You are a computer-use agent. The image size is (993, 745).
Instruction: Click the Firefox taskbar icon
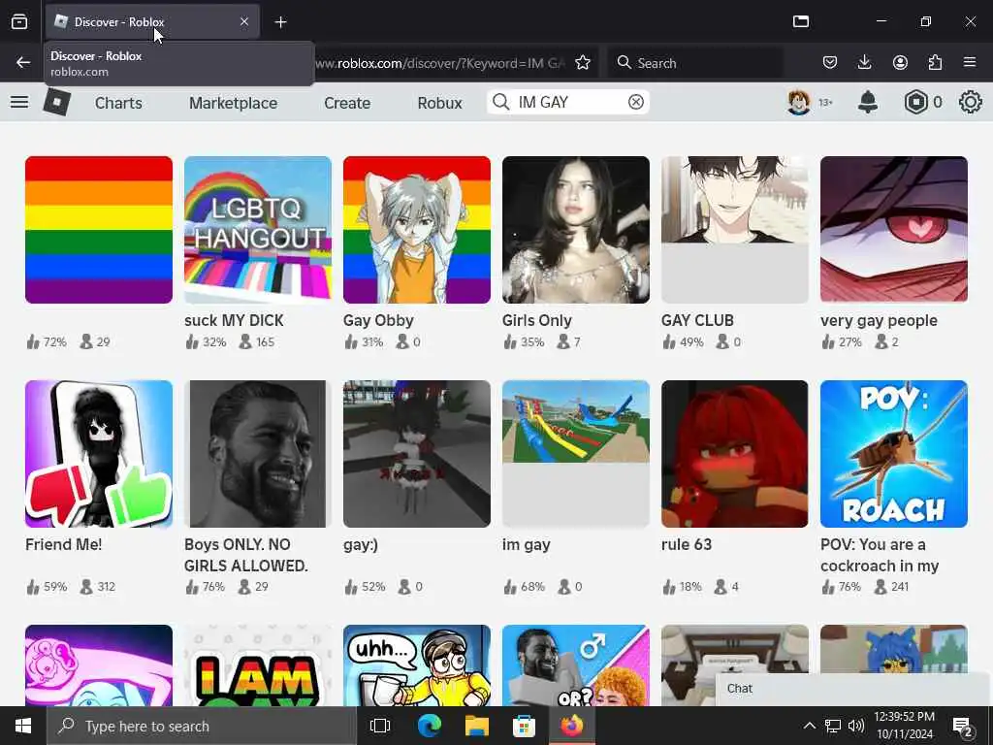572,726
